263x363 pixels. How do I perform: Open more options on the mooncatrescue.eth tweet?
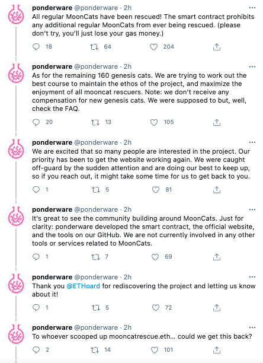tap(252, 328)
